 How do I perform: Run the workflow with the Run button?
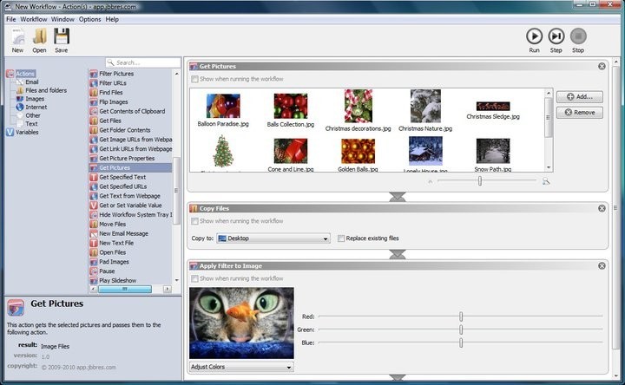click(x=534, y=36)
